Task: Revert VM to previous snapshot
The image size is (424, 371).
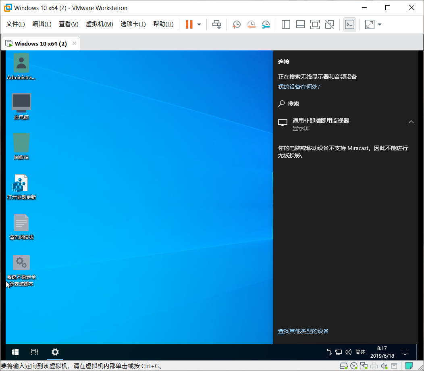Action: click(251, 24)
